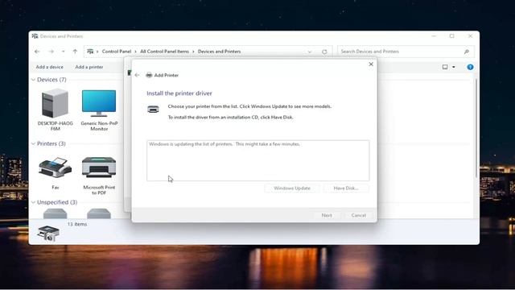
Task: Click the address bar location icon
Action: (90, 52)
